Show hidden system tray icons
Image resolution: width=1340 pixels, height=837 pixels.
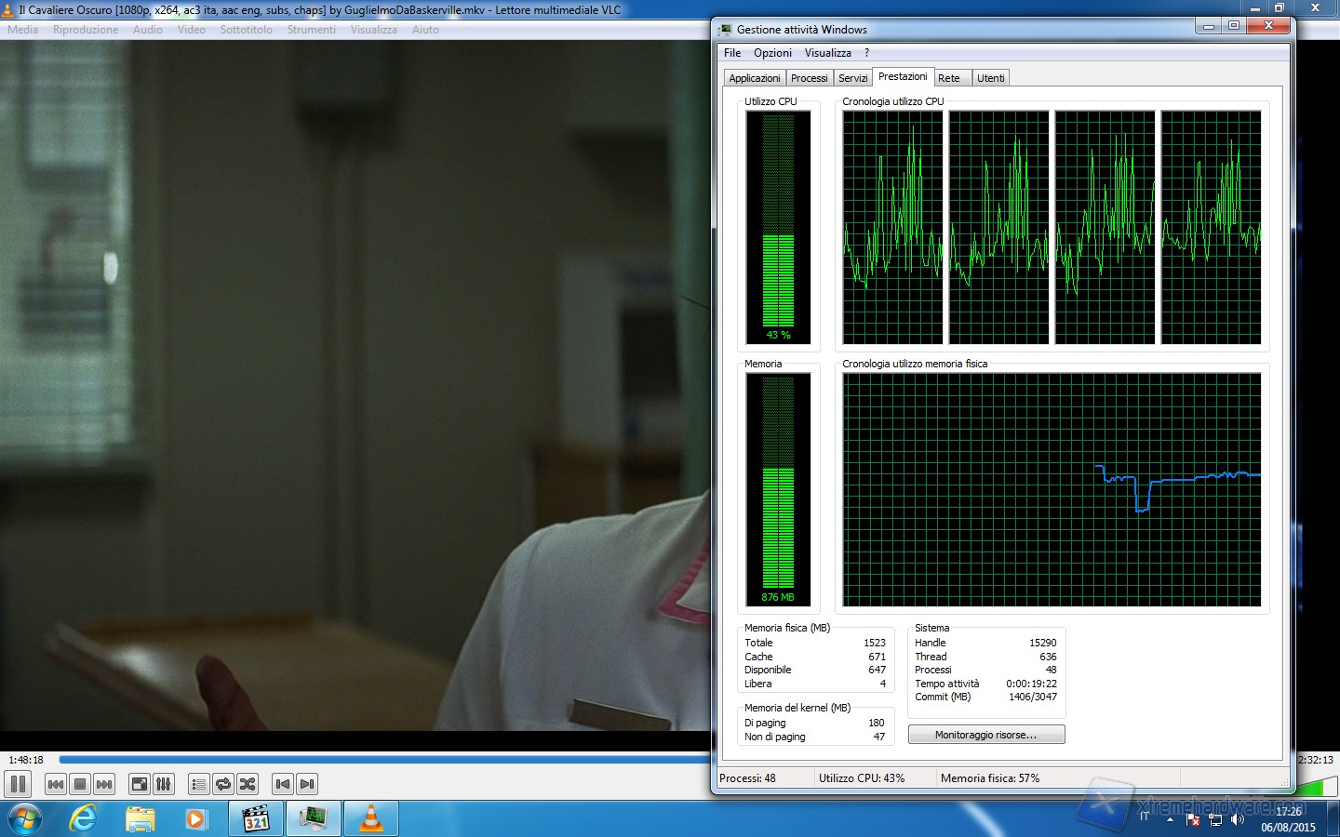1170,819
